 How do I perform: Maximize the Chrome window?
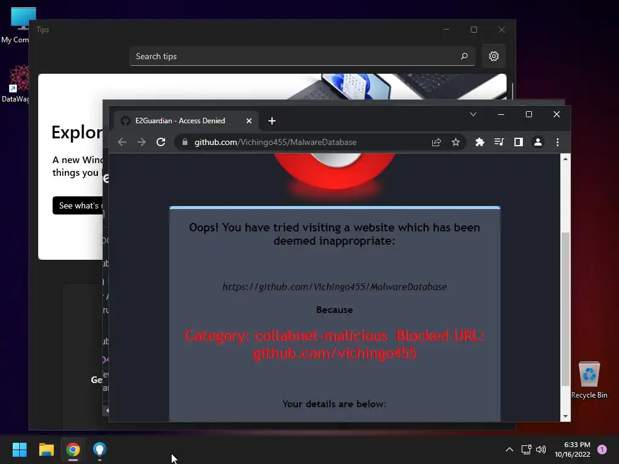click(x=529, y=114)
